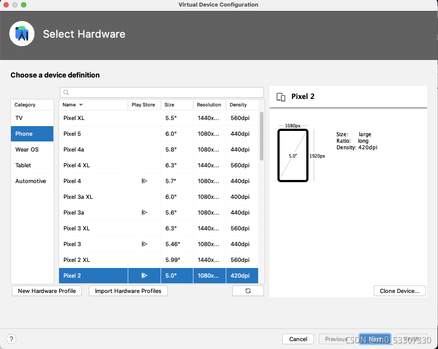The width and height of the screenshot is (438, 349).
Task: Click the Play Store icon for Pixel 2
Action: pos(144,275)
